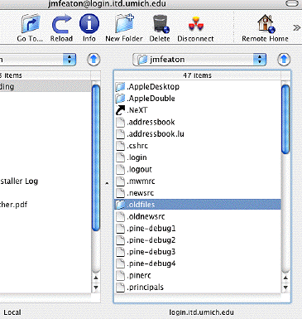Click the 47 items column header
The image size is (302, 319).
(x=198, y=75)
